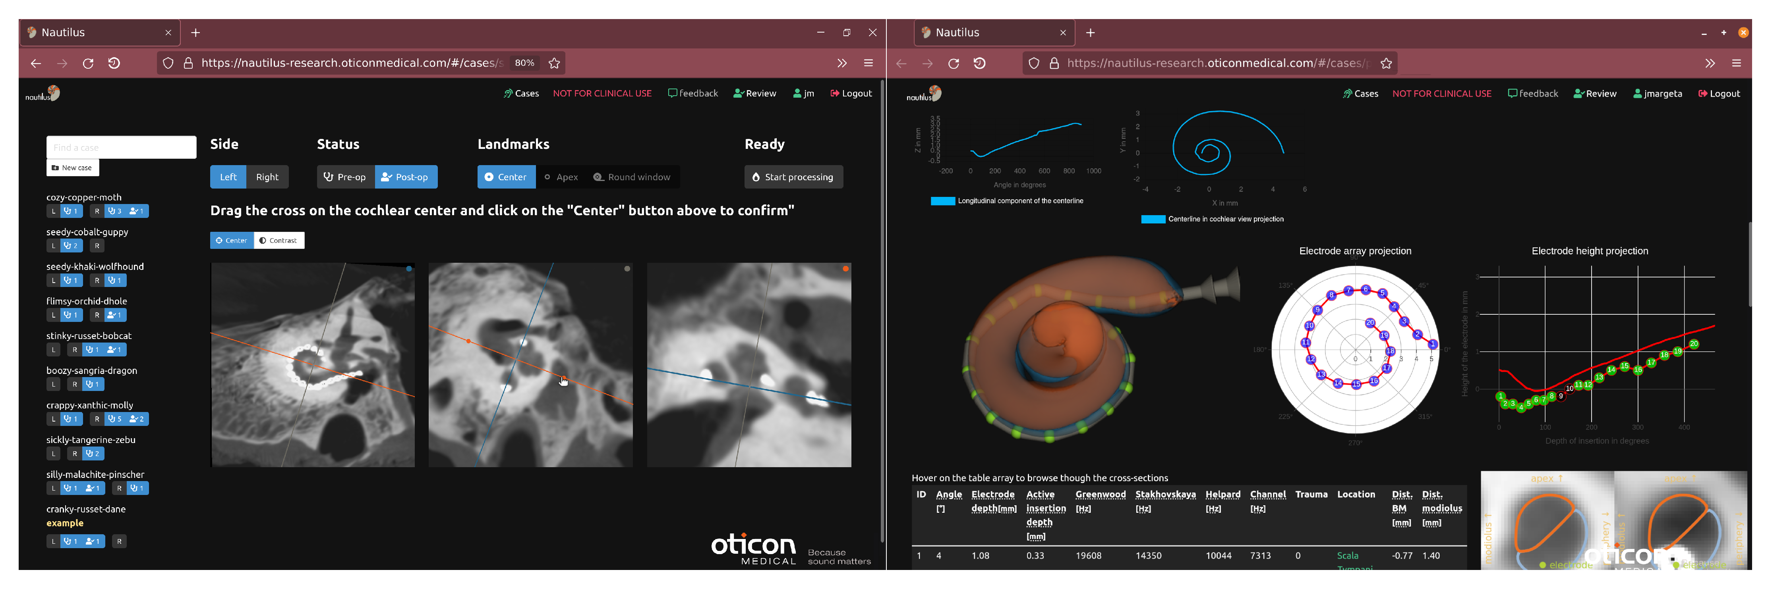Screen dimensions: 1766x593
Task: Switch status to Pre-op
Action: point(346,177)
